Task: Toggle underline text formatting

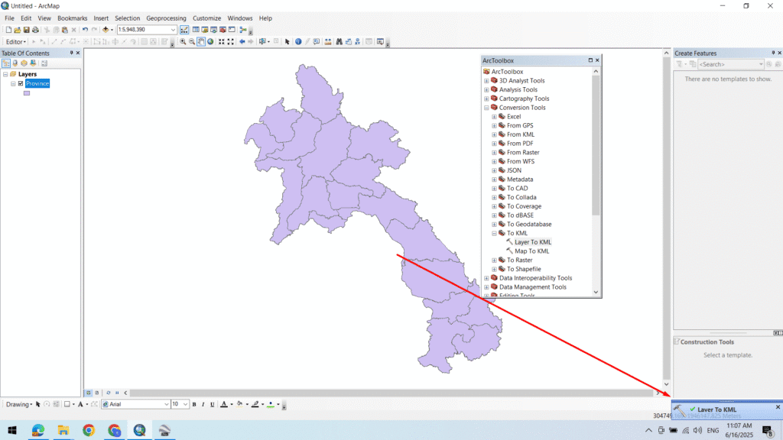Action: tap(213, 405)
